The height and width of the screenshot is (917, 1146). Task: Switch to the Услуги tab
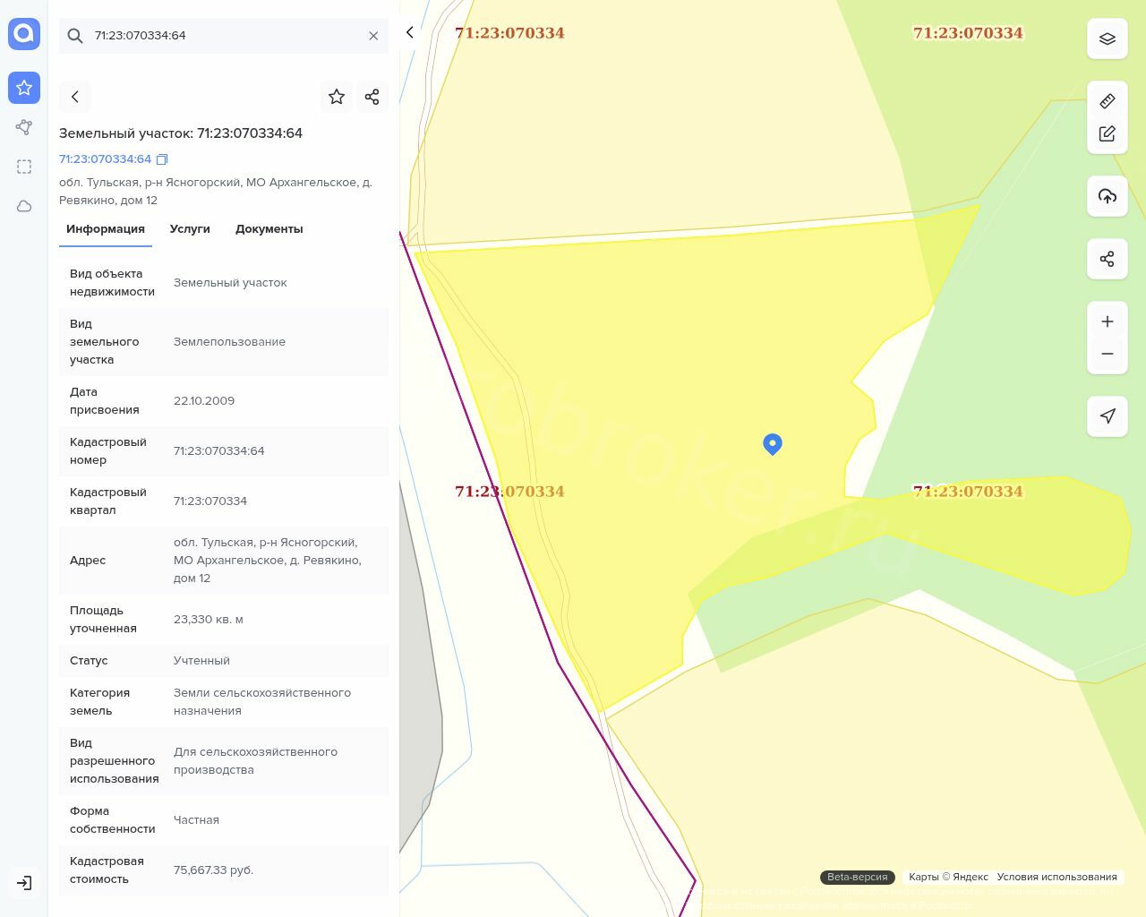coord(190,229)
